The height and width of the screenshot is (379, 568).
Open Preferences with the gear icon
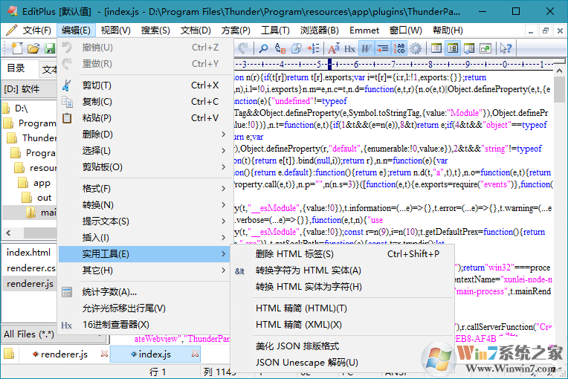[x=416, y=48]
